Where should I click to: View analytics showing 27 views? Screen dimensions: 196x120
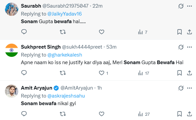click(144, 114)
